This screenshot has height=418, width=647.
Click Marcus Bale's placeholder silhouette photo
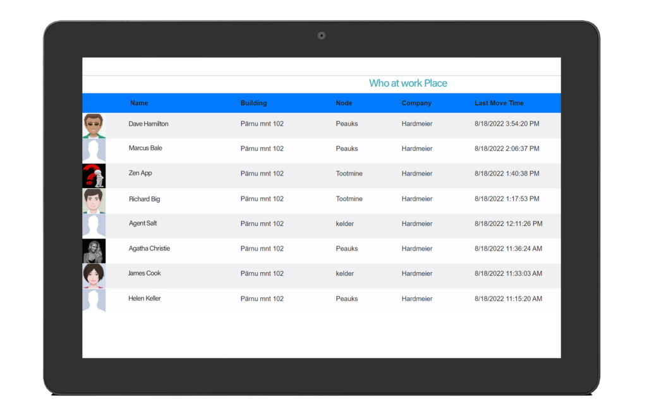94,151
